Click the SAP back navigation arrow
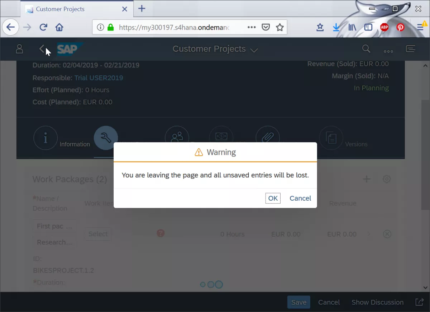The width and height of the screenshot is (430, 312). (x=42, y=49)
